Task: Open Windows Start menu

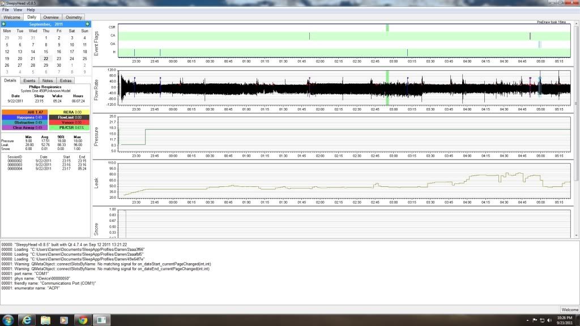Action: click(8, 320)
